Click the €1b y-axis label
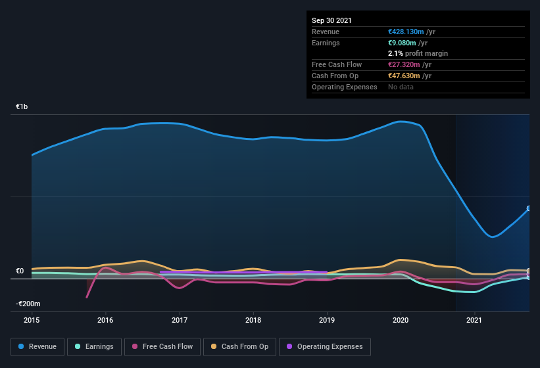The image size is (540, 368). pyautogui.click(x=22, y=106)
